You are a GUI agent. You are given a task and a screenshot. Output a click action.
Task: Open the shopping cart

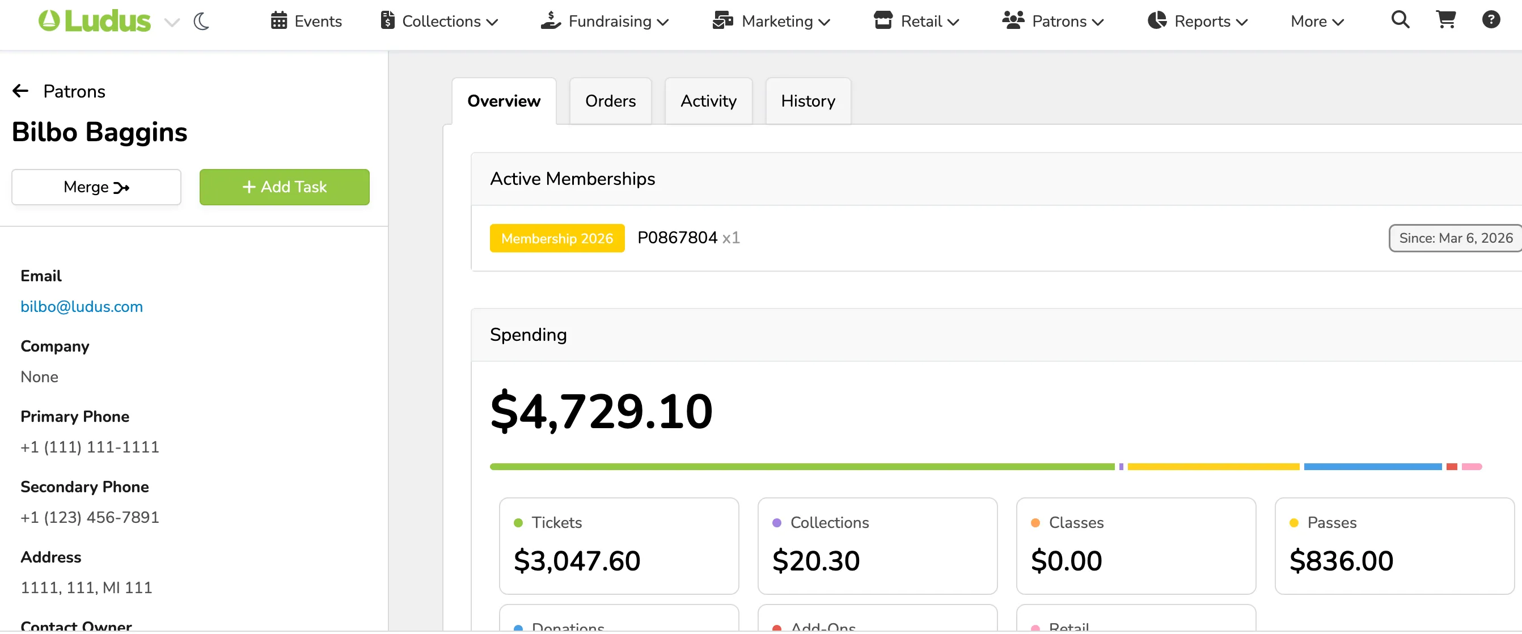(x=1446, y=20)
